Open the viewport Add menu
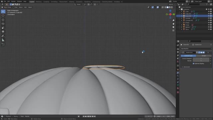This screenshot has width=213, height=120. [25, 7]
